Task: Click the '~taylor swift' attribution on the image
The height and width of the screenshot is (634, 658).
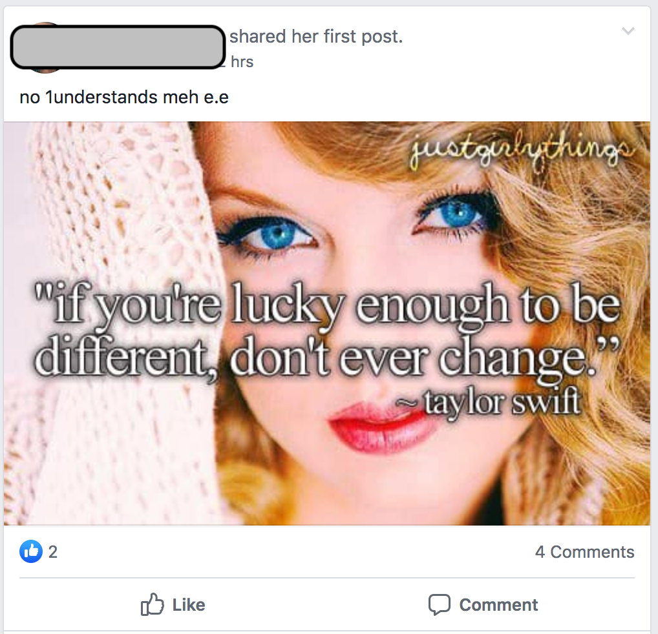Action: [489, 402]
